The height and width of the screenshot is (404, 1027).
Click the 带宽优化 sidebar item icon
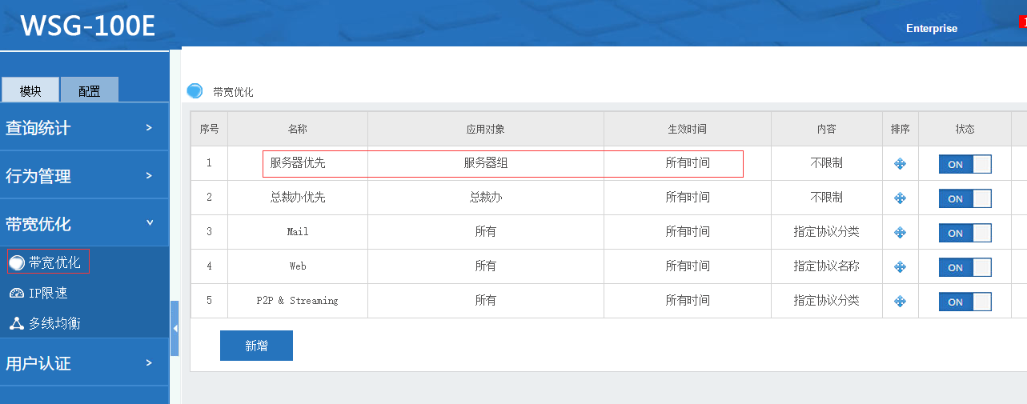coord(17,262)
